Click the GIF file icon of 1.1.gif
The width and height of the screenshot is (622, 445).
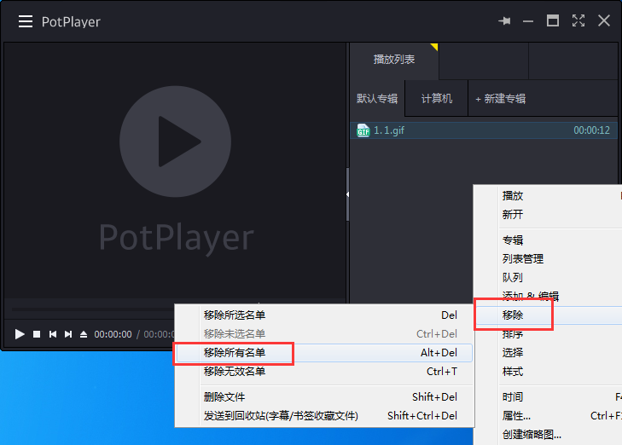[363, 130]
